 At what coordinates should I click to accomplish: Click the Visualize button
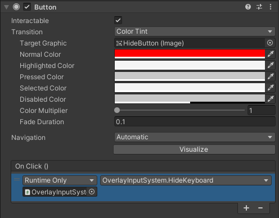coord(194,149)
